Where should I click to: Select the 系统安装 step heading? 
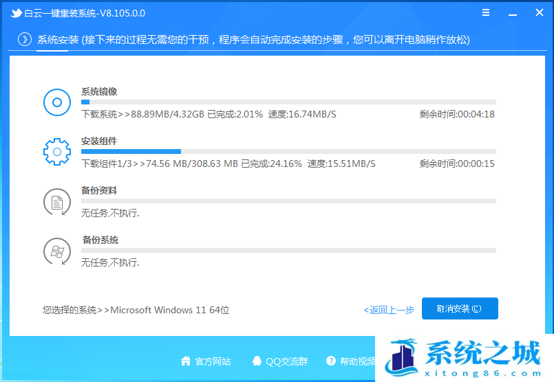pyautogui.click(x=58, y=40)
